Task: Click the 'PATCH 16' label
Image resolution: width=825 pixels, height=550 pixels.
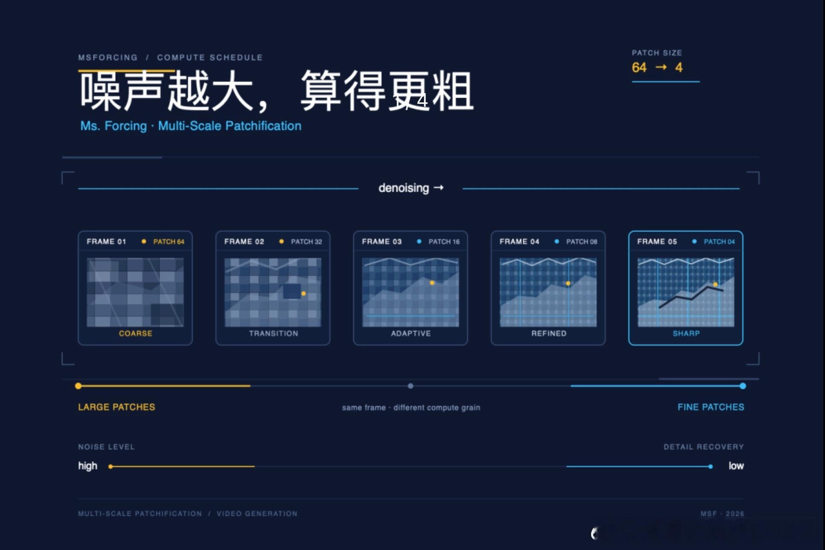Action: click(x=444, y=242)
